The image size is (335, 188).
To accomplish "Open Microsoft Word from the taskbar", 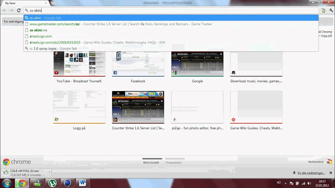I will pyautogui.click(x=82, y=183).
